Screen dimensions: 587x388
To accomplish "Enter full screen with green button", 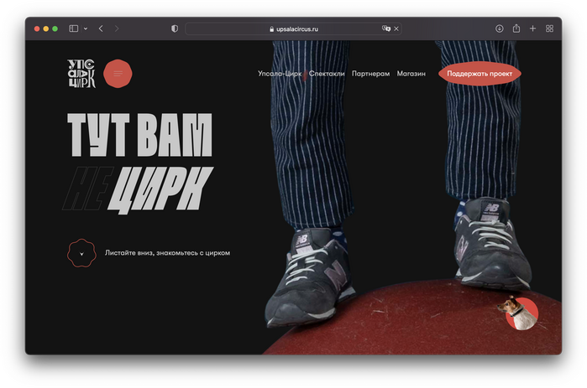I will point(55,28).
